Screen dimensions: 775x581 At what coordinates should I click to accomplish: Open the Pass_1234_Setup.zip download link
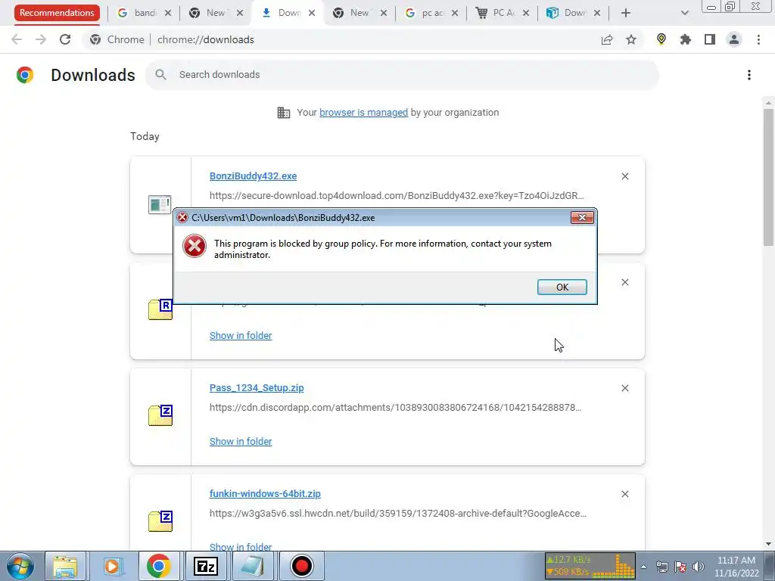click(x=257, y=388)
